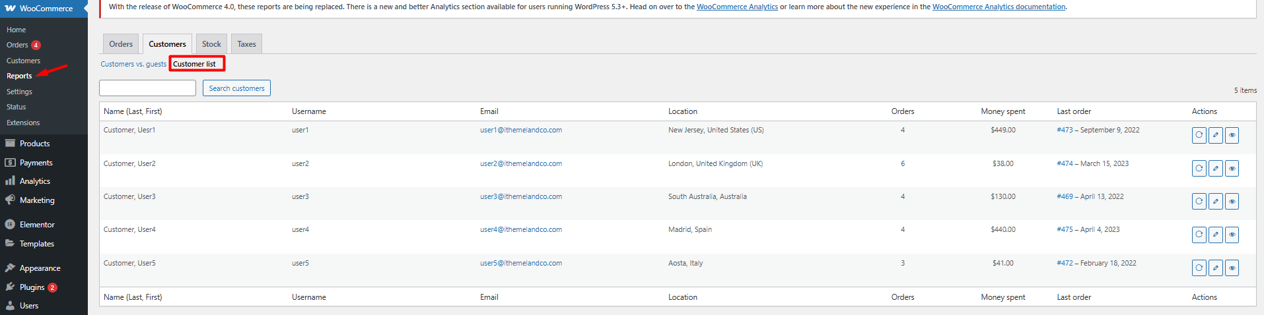Click the location cell Aosta, Italy

(x=685, y=263)
